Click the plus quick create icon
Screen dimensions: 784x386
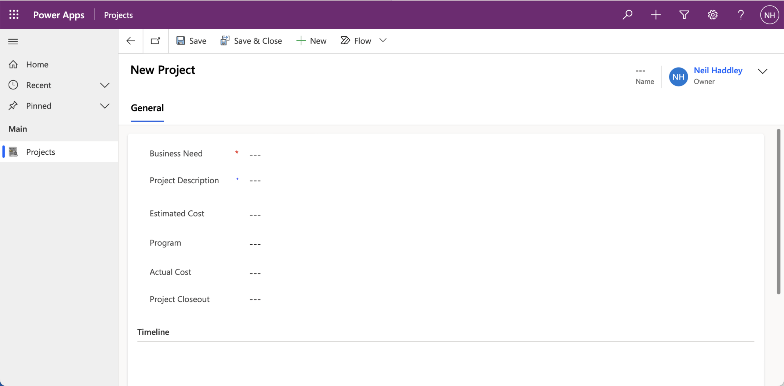click(656, 15)
